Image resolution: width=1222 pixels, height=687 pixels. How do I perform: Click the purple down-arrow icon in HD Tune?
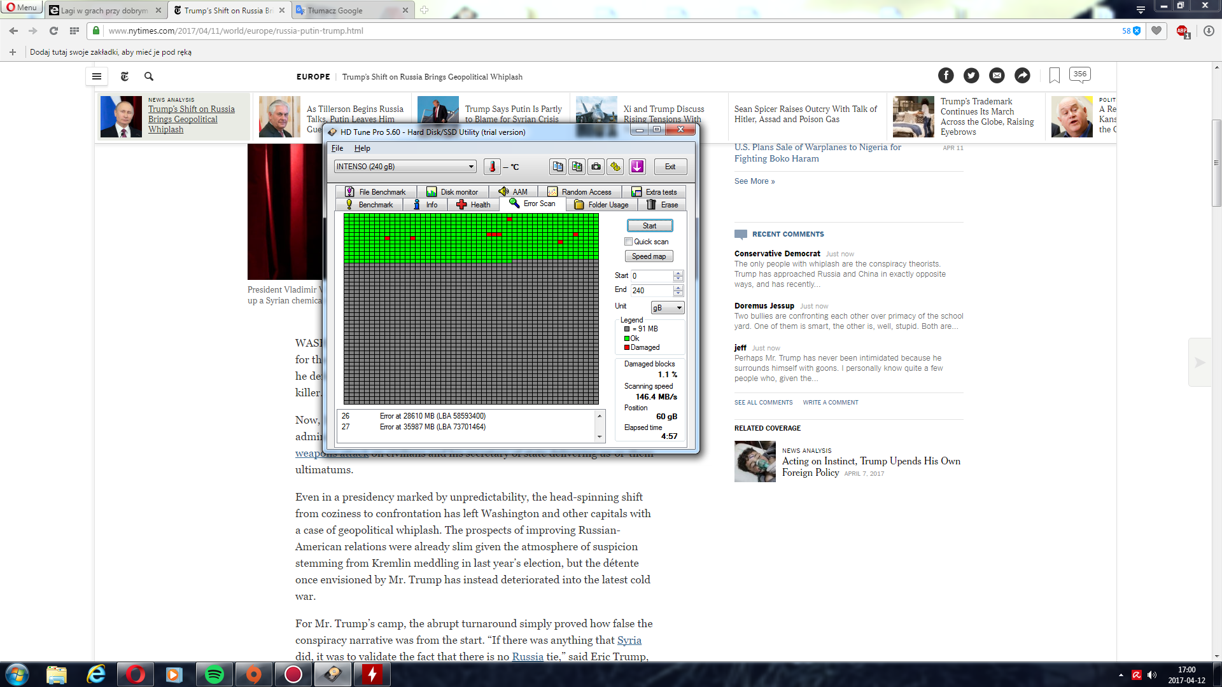637,167
